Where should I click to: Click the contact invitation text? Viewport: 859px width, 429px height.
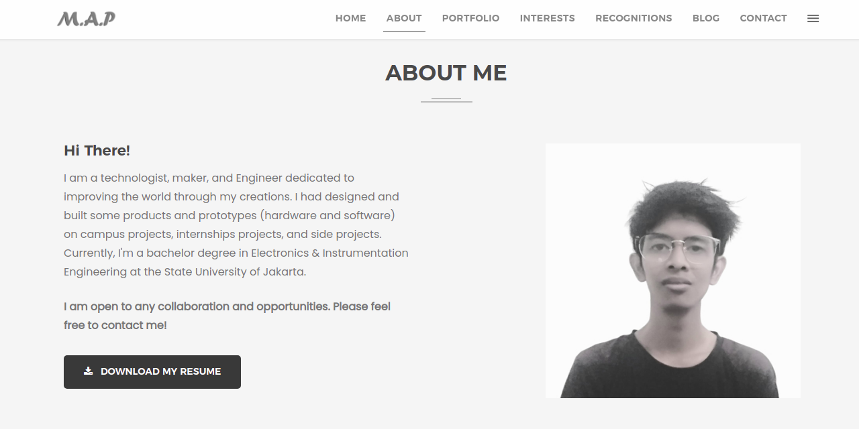pyautogui.click(x=228, y=315)
